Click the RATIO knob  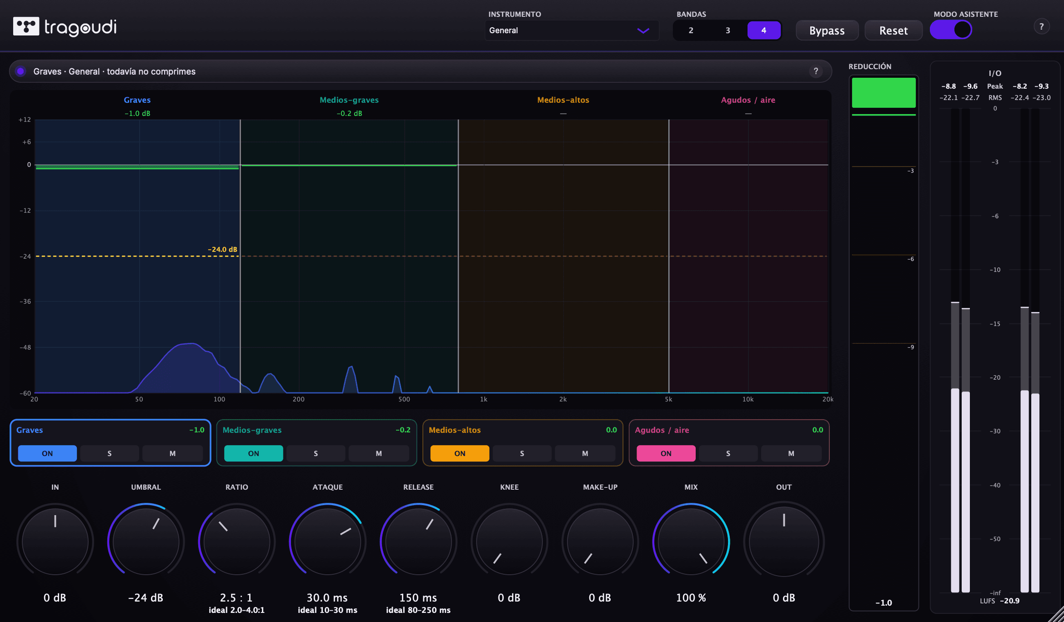point(237,541)
